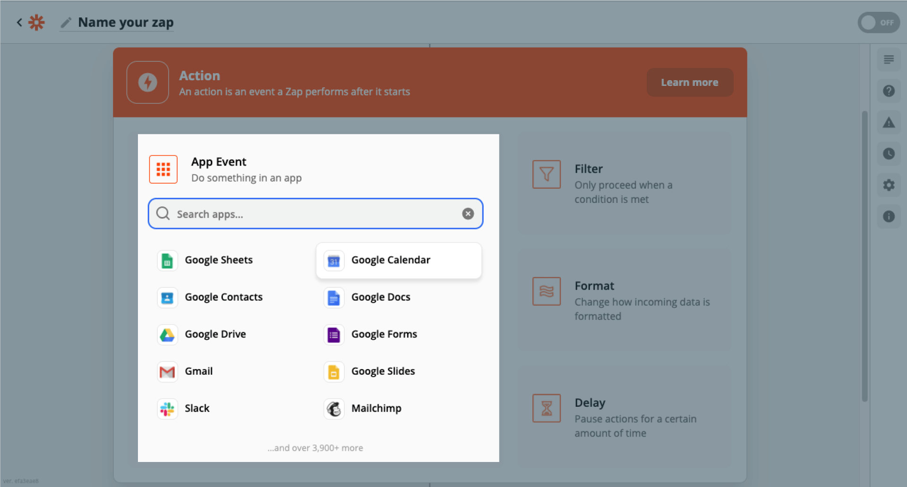Viewport: 907px width, 487px height.
Task: Select the Delay hourglass icon
Action: pyautogui.click(x=547, y=408)
